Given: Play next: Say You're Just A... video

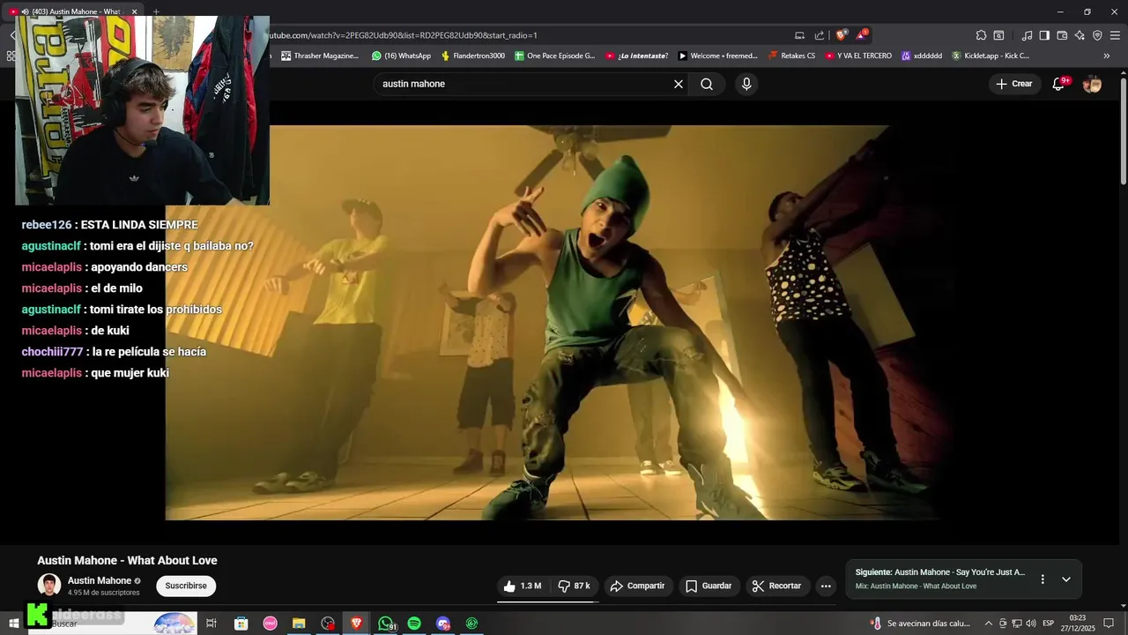Looking at the screenshot, I should point(940,572).
